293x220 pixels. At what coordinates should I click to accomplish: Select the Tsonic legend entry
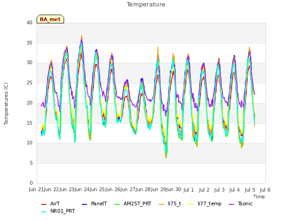point(241,203)
